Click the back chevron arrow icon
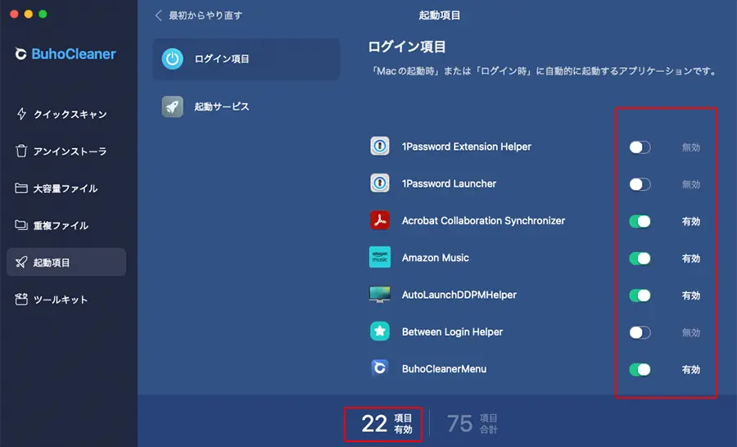Image resolution: width=737 pixels, height=447 pixels. (x=158, y=16)
